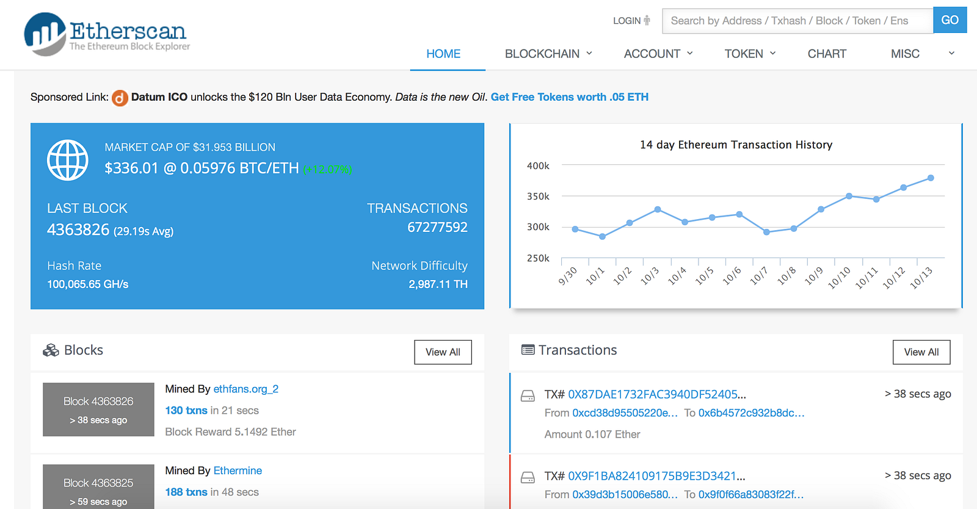Click the Block 4363826 tile
This screenshot has width=977, height=509.
98,410
